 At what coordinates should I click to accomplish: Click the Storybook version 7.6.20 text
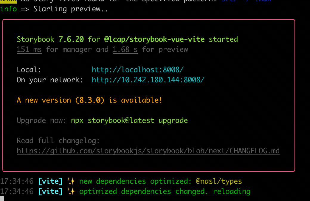[x=71, y=39]
